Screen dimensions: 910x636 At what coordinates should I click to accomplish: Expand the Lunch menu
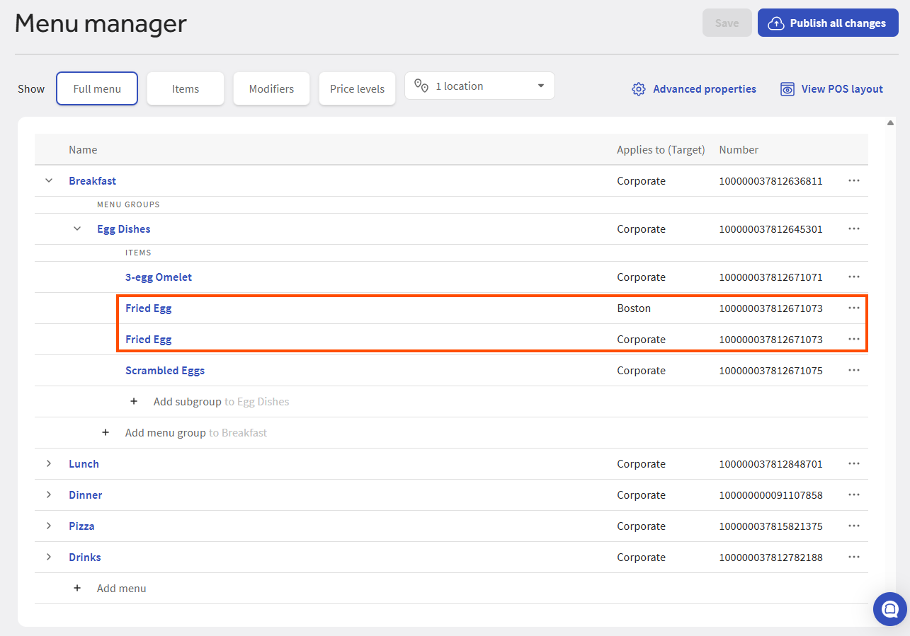click(x=49, y=463)
